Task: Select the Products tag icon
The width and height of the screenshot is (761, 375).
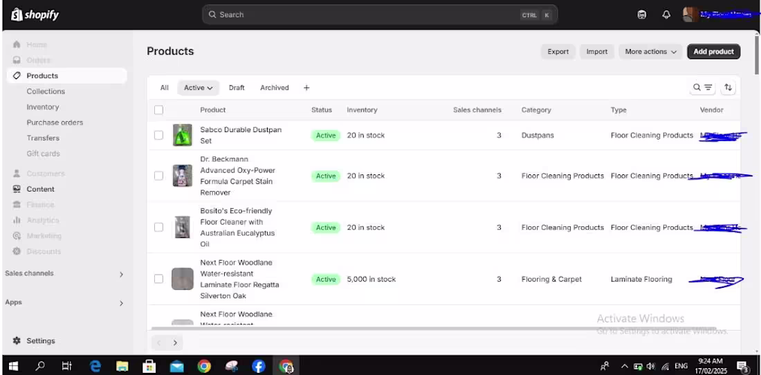Action: (17, 75)
